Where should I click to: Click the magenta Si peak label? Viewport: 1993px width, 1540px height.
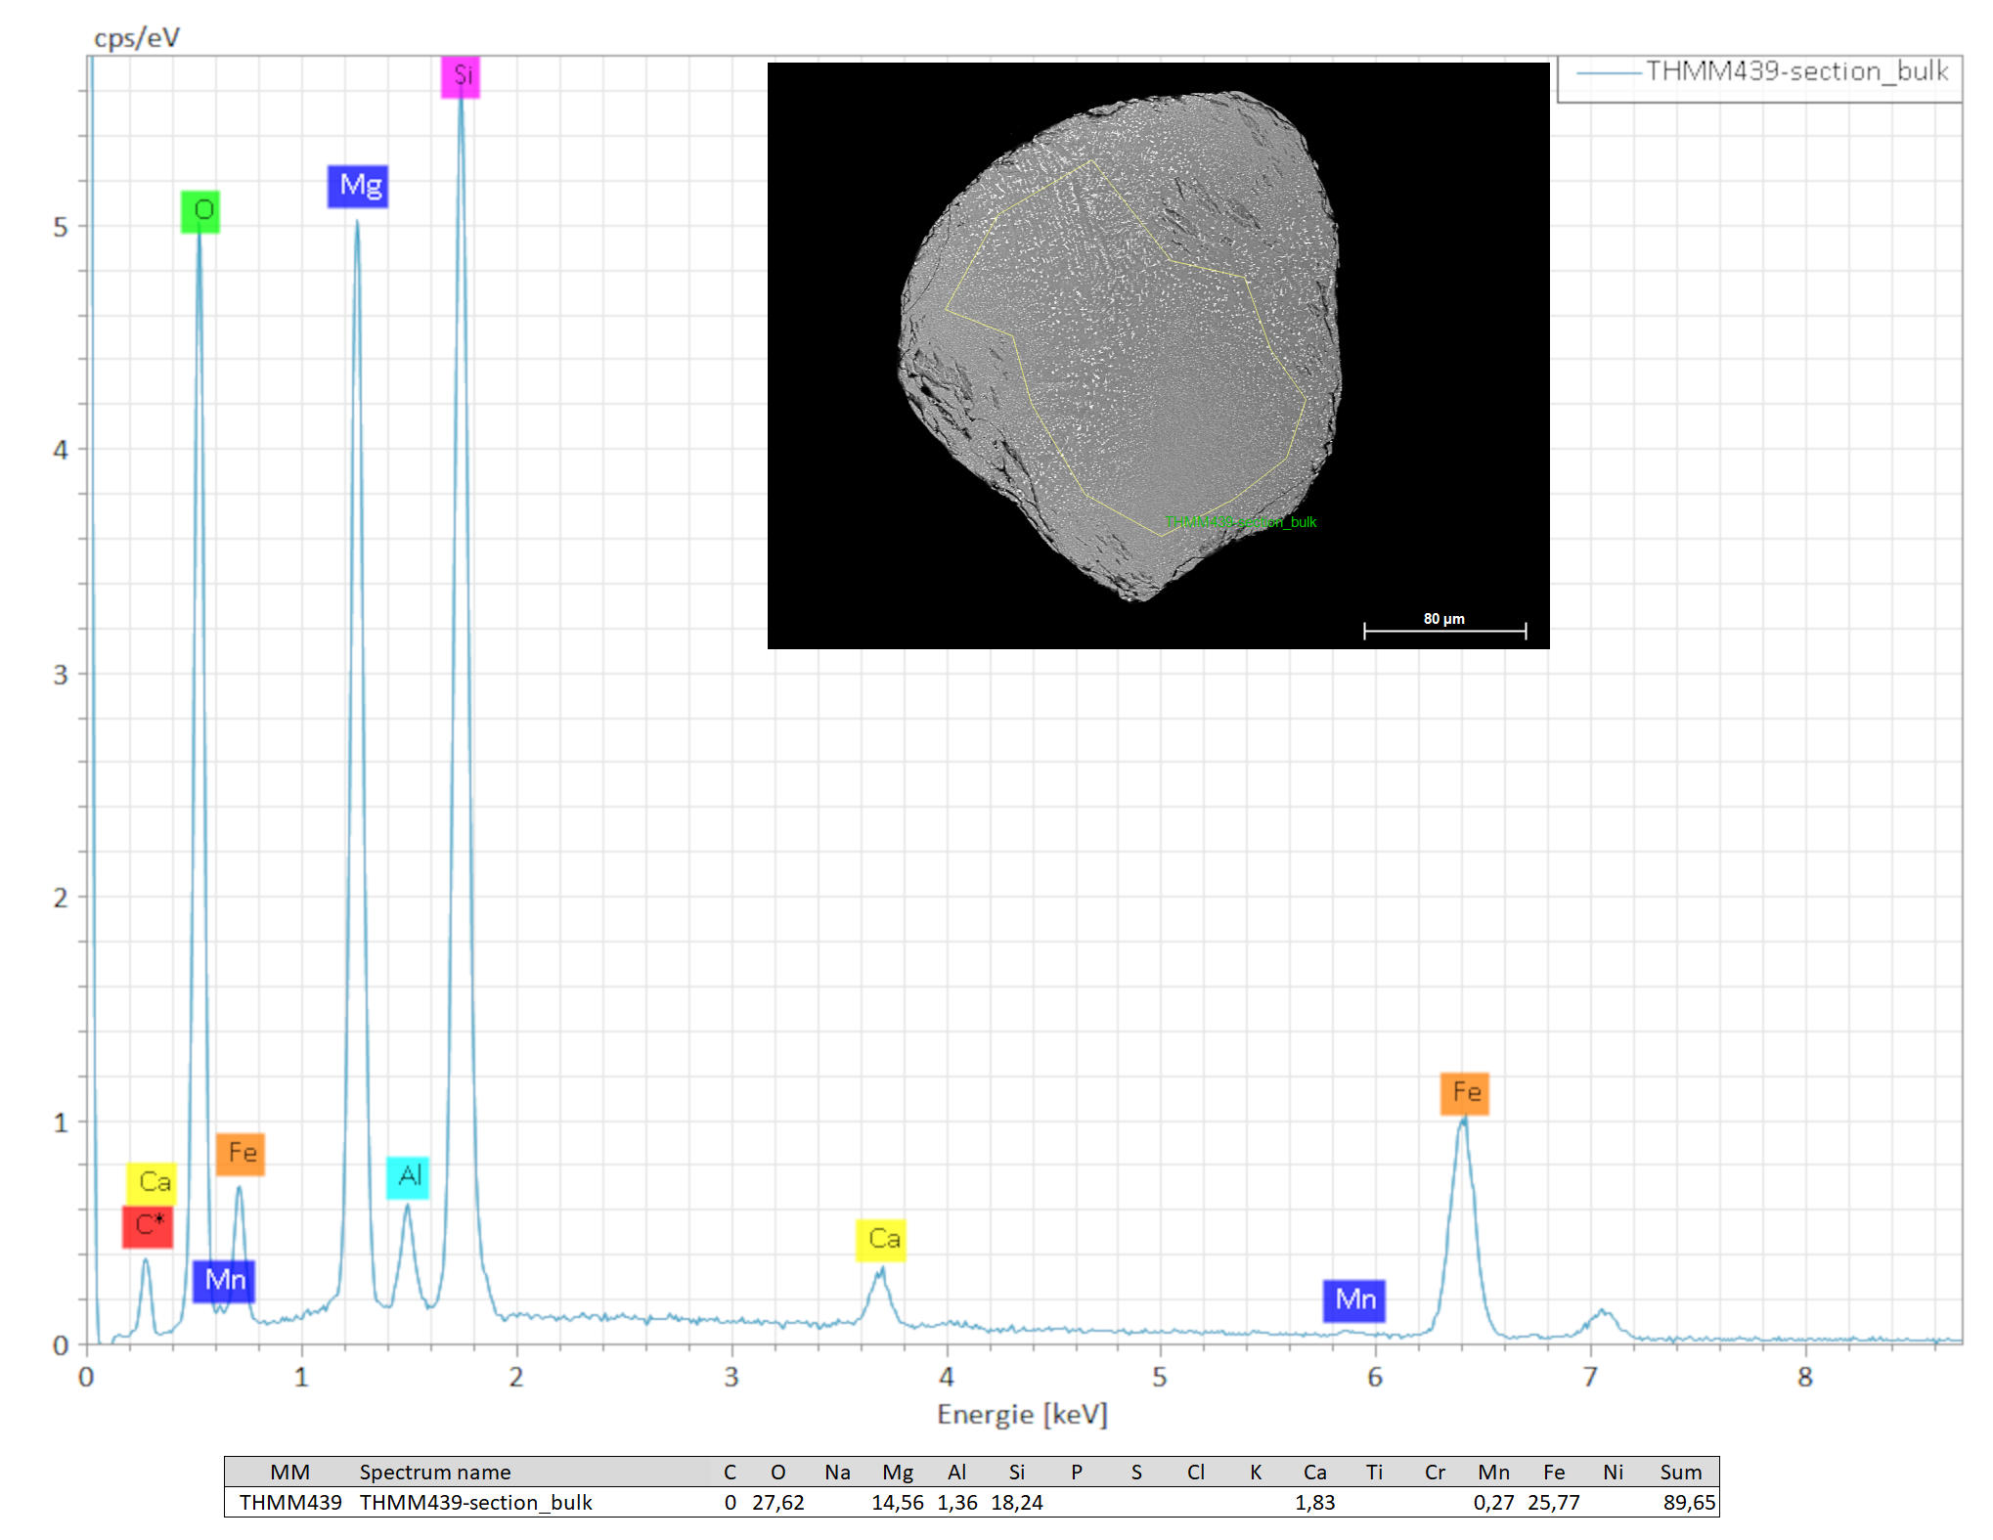pos(461,76)
